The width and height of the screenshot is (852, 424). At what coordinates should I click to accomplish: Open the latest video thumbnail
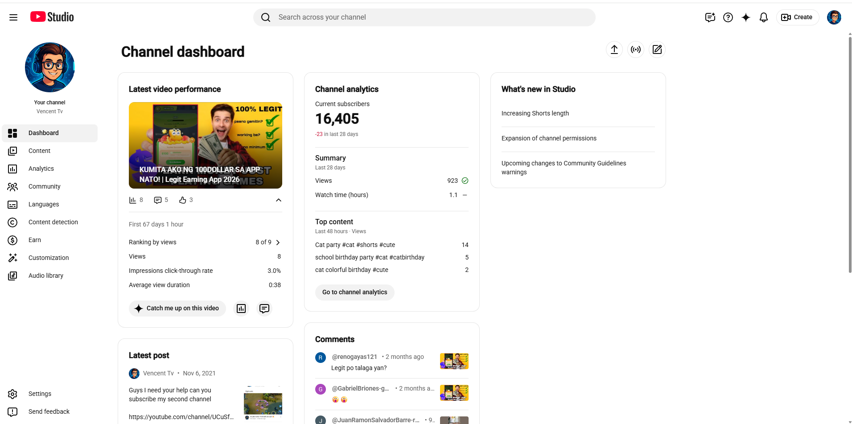[x=206, y=145]
